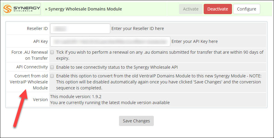This screenshot has width=274, height=138.
Task: Check the Convert from old VentraIP checkbox
Action: [x=52, y=76]
